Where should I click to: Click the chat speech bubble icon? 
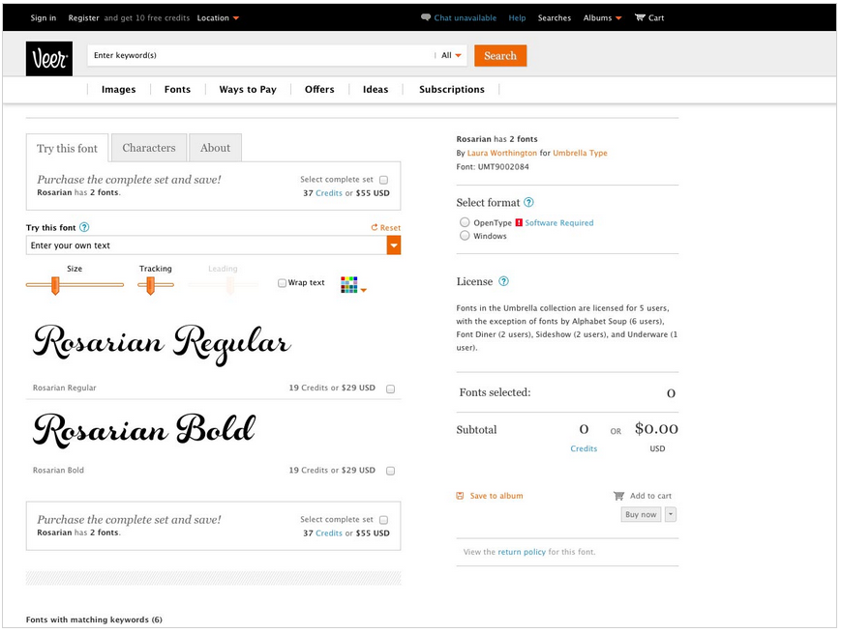coord(426,17)
